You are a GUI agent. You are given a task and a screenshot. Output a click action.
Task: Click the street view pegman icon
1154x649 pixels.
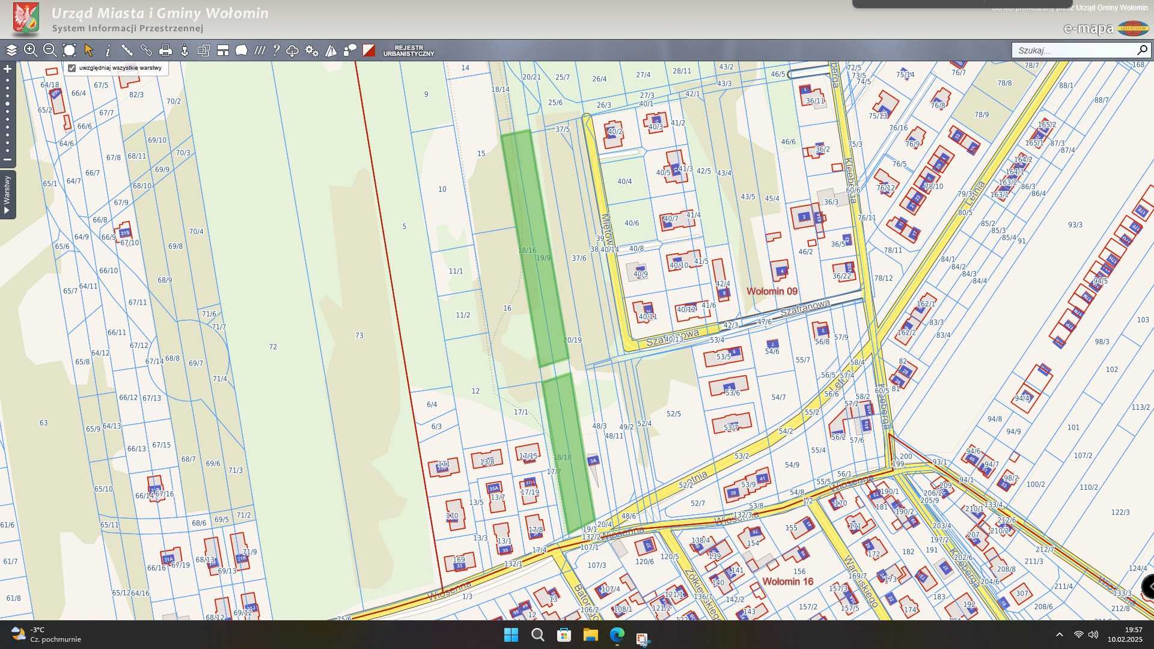coord(185,50)
